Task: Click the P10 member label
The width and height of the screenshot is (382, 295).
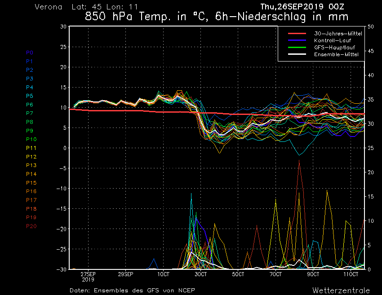Action: (31, 139)
